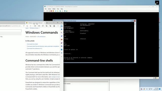Screen dimensions: 162x91
Task: Click the Windows Server breadcrumb link
Action: 34,28
